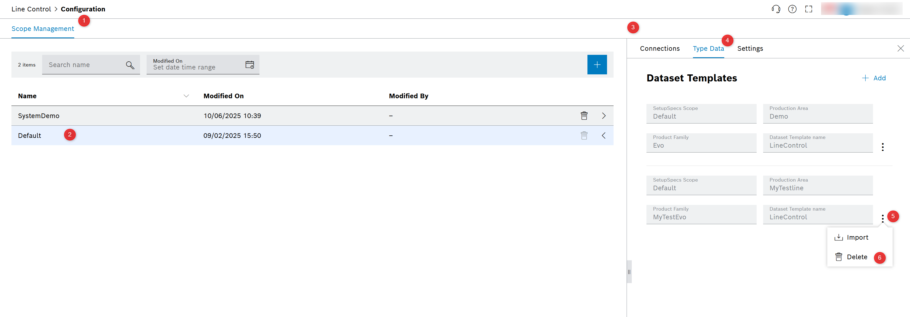
Task: Navigate to Line Control breadcrumb
Action: coord(31,9)
